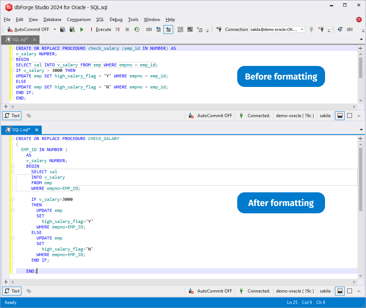
Task: Toggle the split layout icon in the top status bar
Action: pyautogui.click(x=340, y=116)
